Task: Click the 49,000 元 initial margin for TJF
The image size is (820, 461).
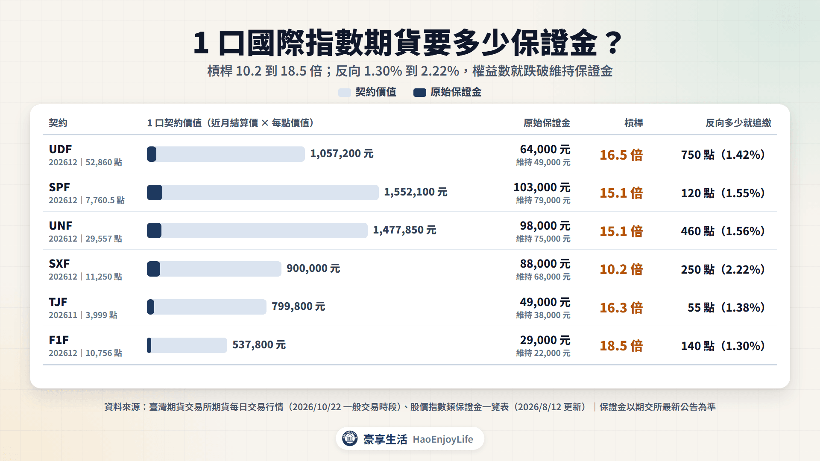Action: point(545,302)
